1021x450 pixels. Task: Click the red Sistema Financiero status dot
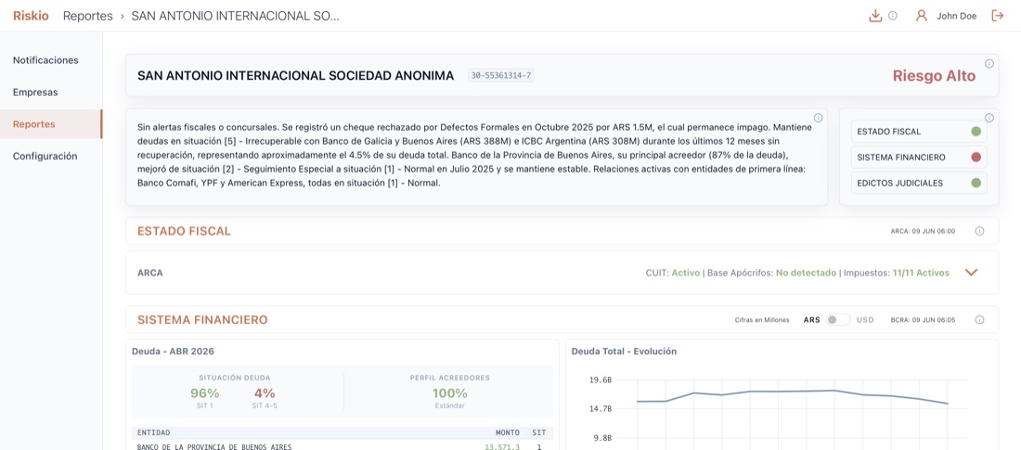(976, 157)
